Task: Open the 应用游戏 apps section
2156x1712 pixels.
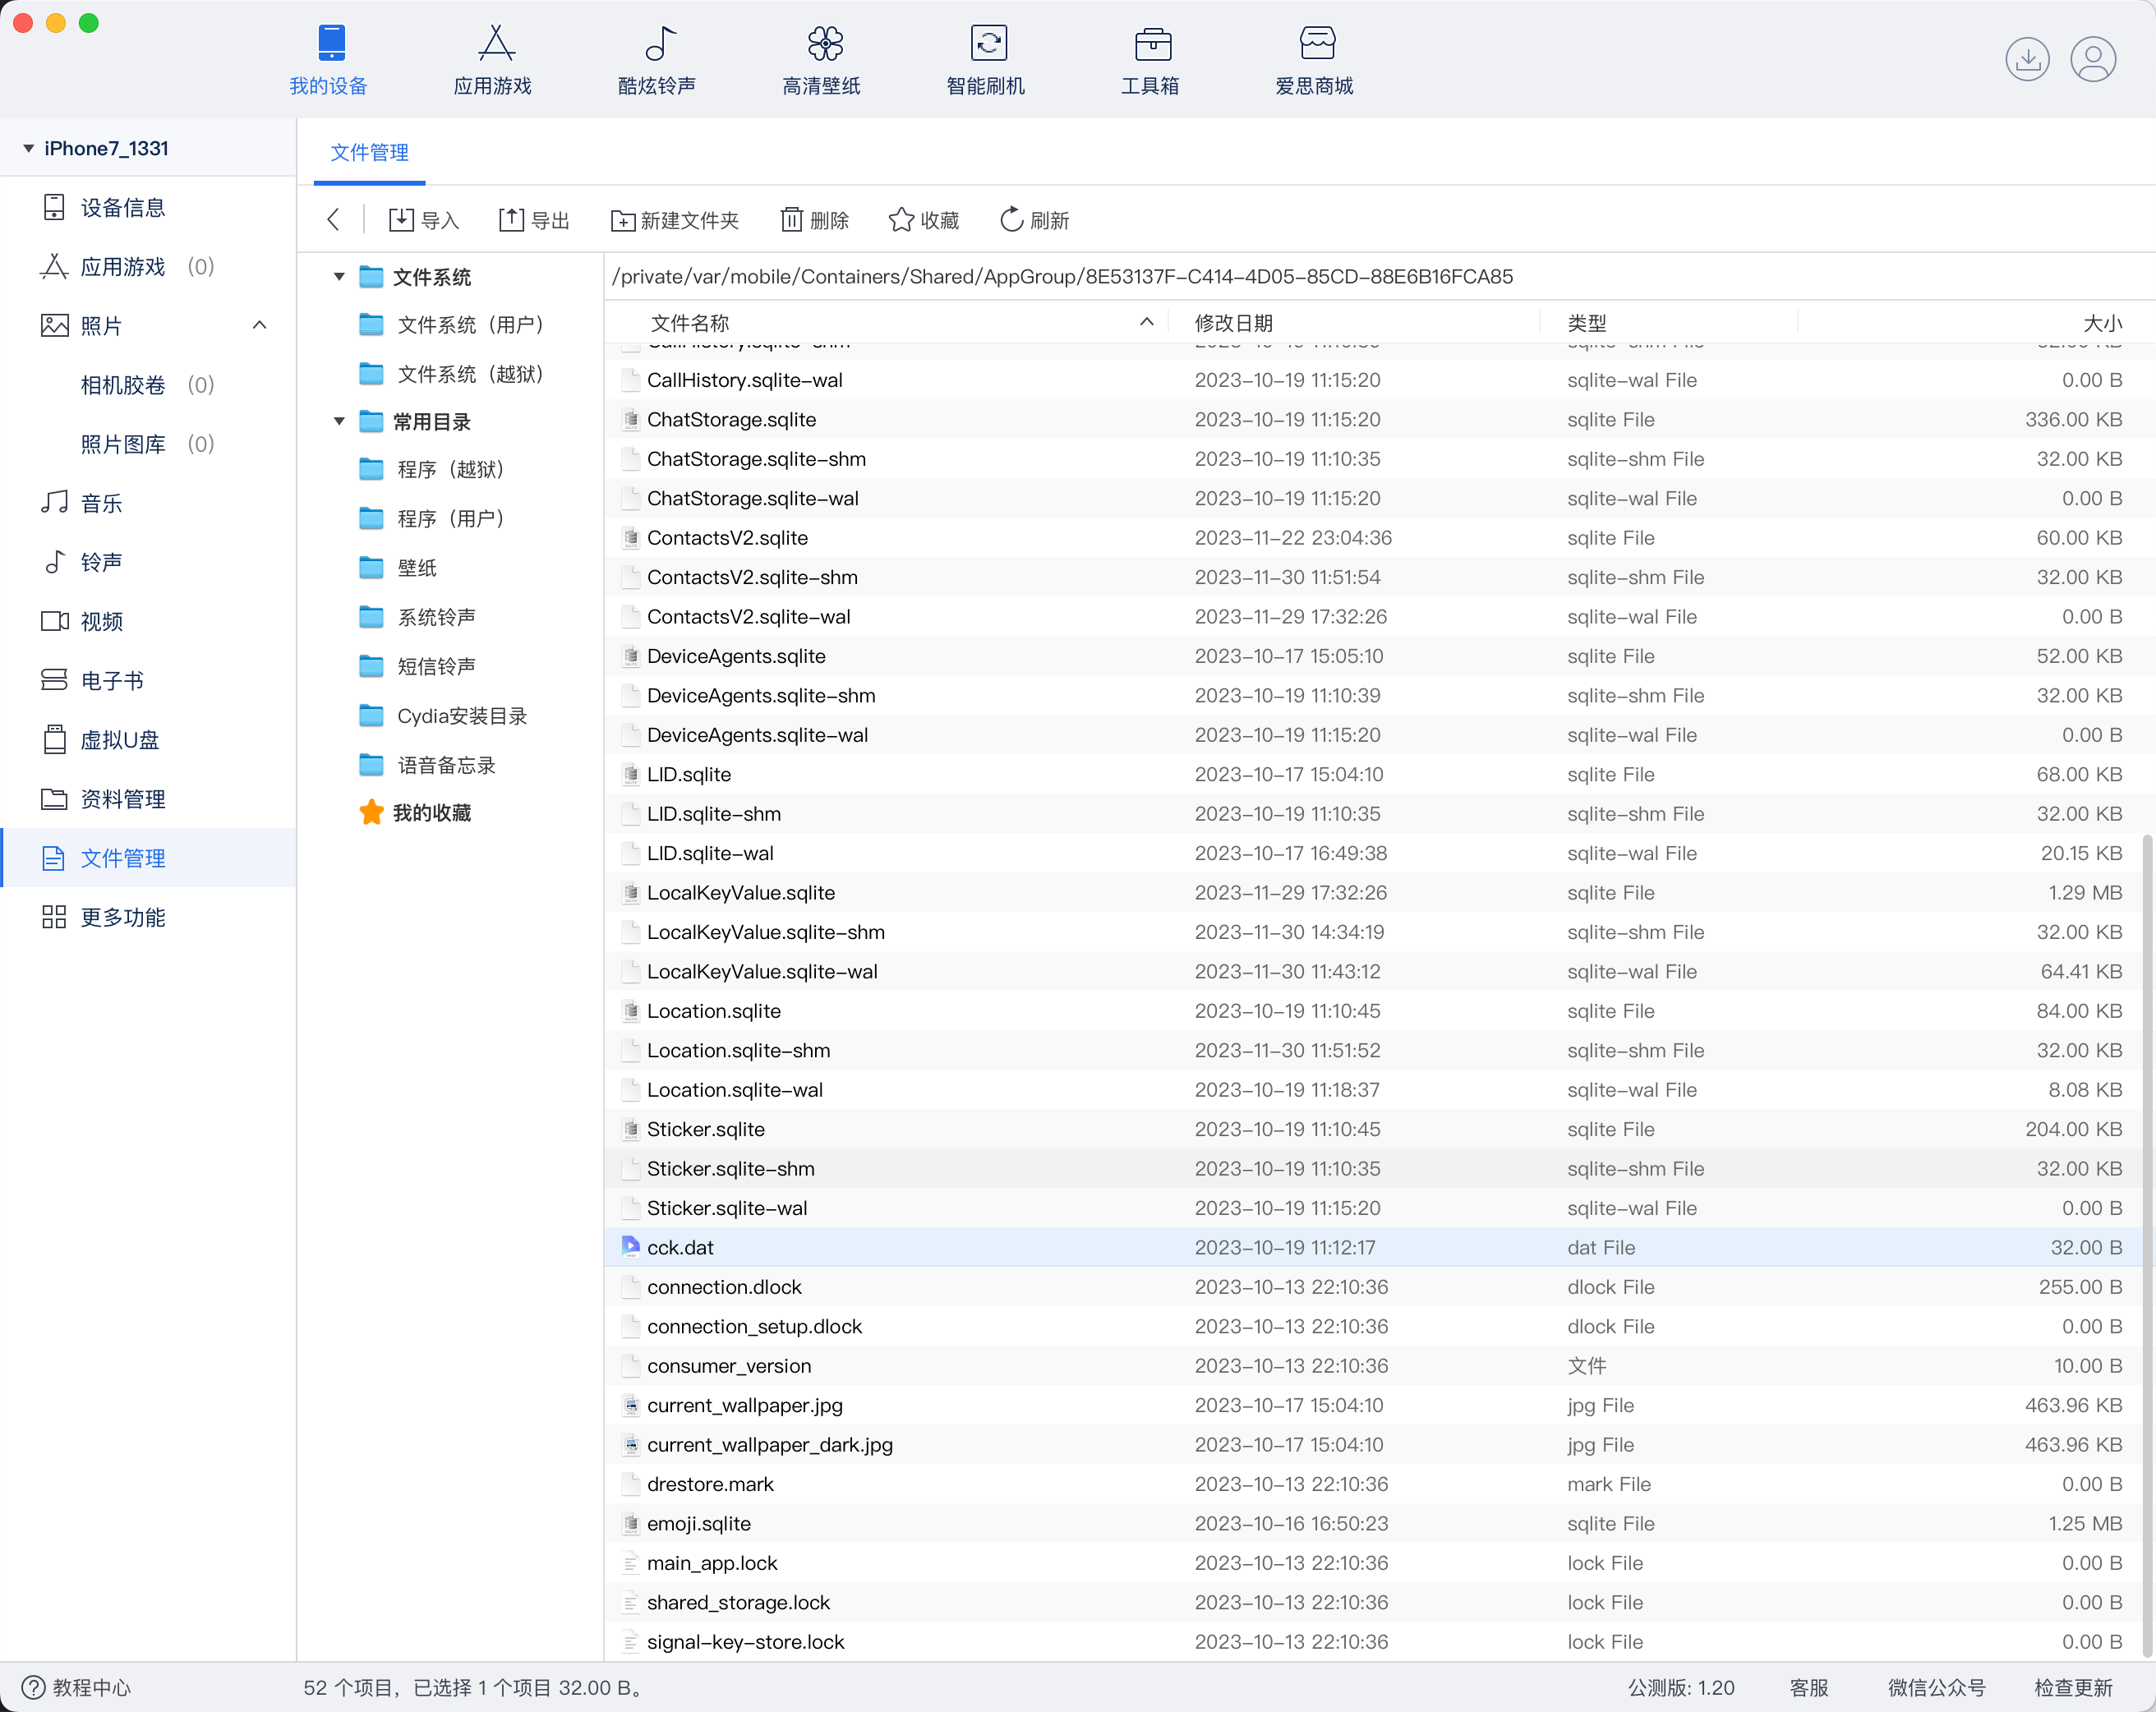Action: 493,61
